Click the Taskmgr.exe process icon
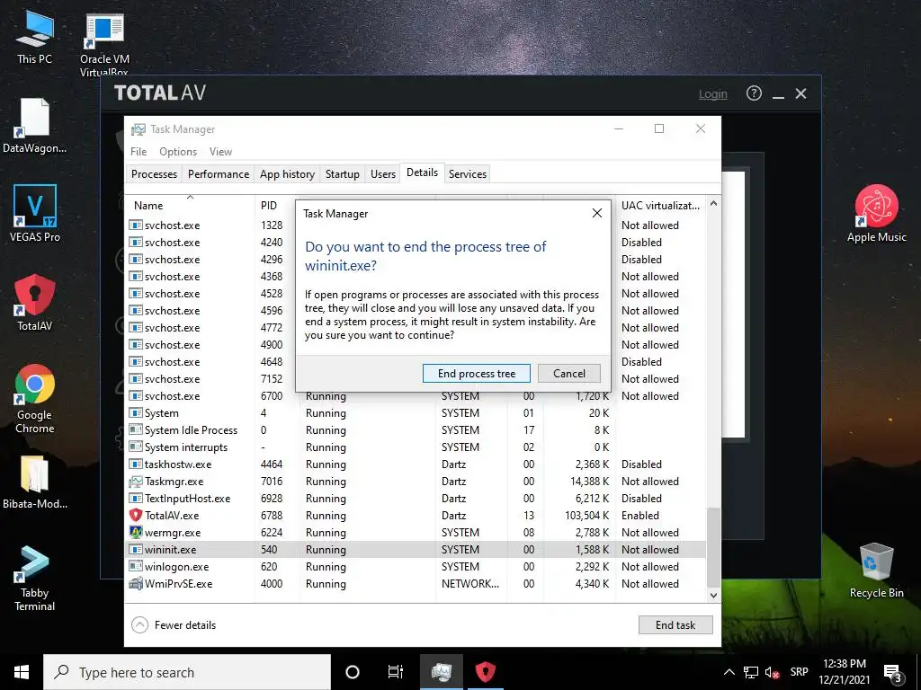This screenshot has height=690, width=921. [x=136, y=482]
